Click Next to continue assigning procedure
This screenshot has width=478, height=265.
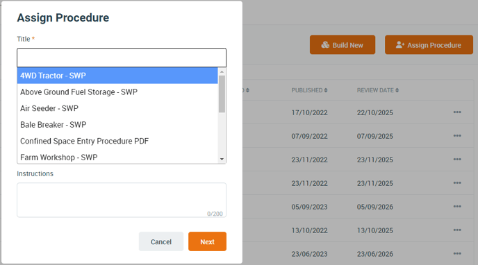pyautogui.click(x=207, y=241)
